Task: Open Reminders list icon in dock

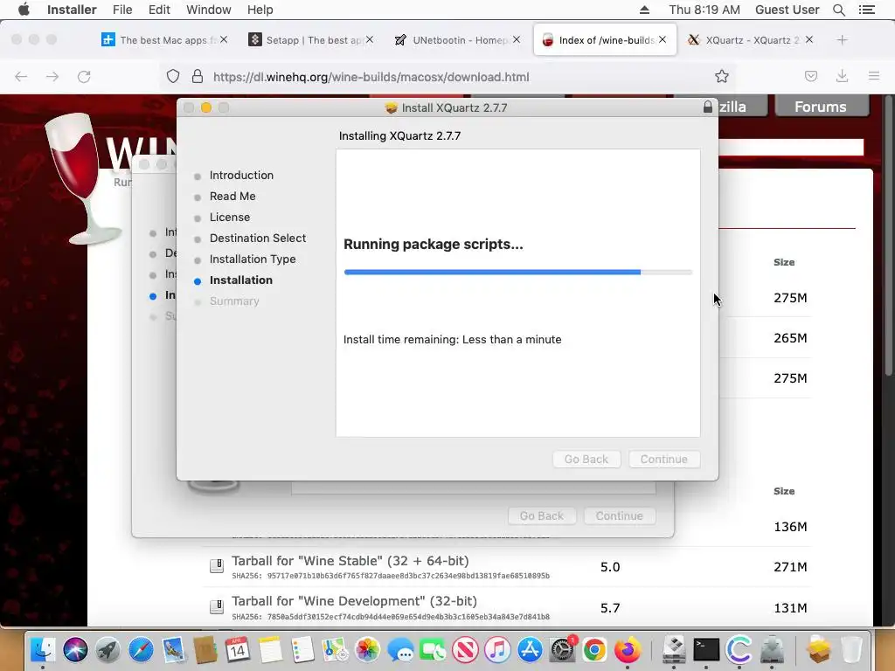Action: [302, 649]
